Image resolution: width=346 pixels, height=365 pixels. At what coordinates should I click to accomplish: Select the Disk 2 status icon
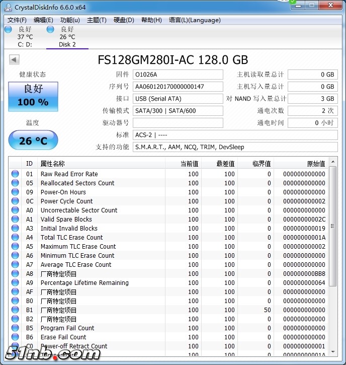50,30
